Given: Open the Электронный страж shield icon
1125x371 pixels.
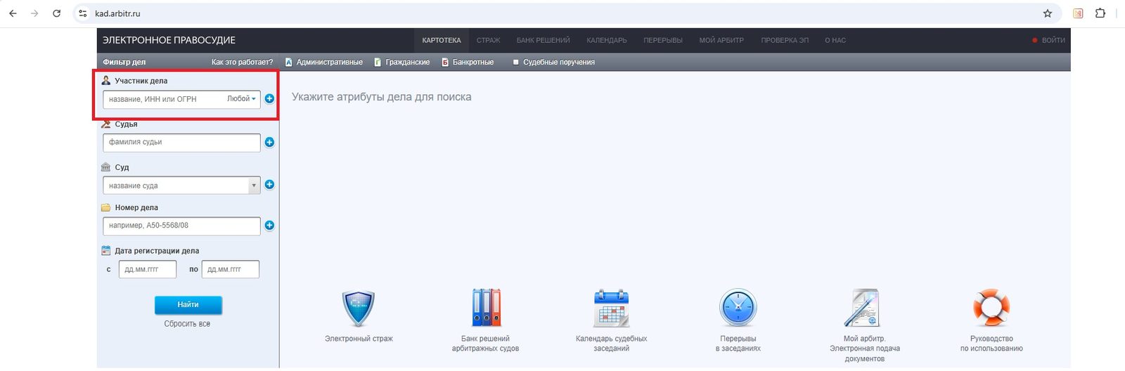Looking at the screenshot, I should click(359, 308).
